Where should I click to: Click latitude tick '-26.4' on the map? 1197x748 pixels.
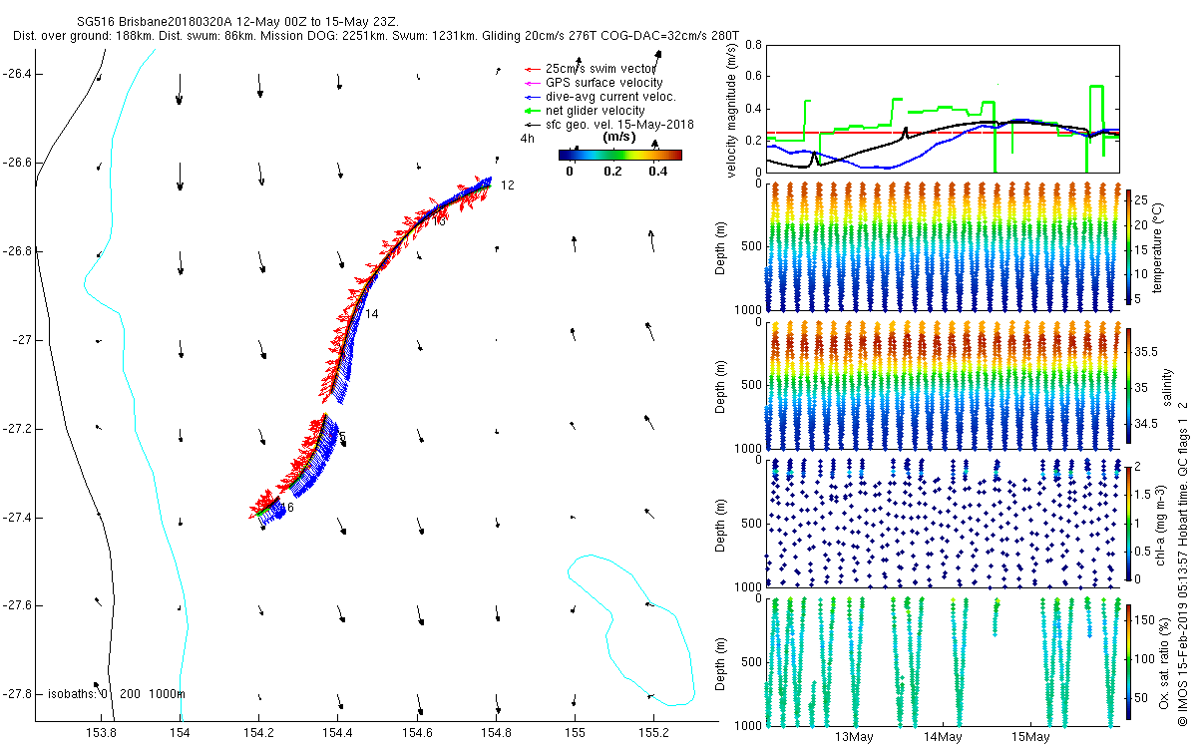(16, 74)
